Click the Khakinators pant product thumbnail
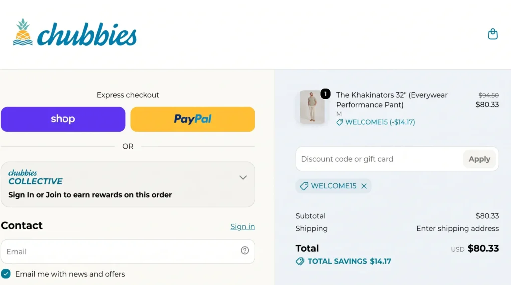The width and height of the screenshot is (511, 285). pyautogui.click(x=312, y=107)
